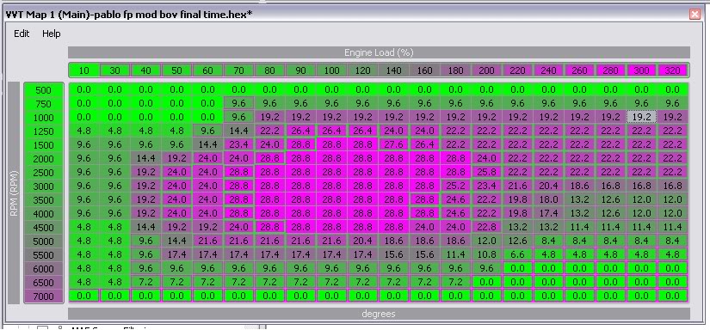710x330 pixels.
Task: Click the degrees units label bar
Action: pyautogui.click(x=379, y=314)
